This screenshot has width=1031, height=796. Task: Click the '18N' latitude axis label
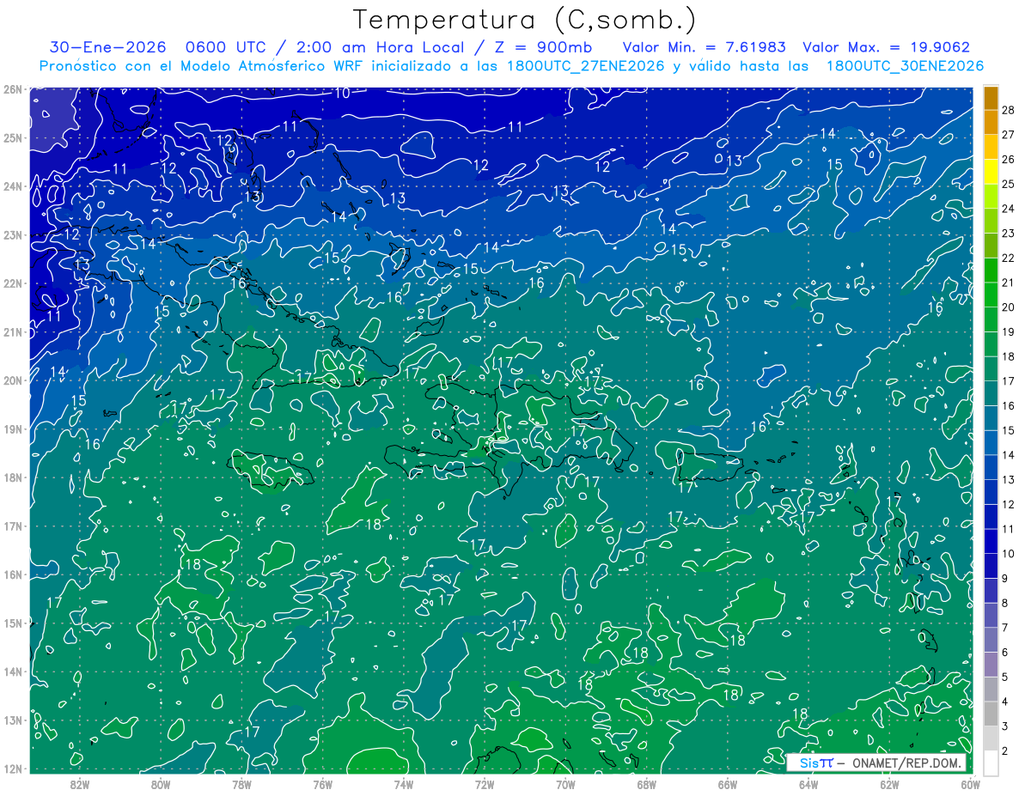tap(12, 477)
